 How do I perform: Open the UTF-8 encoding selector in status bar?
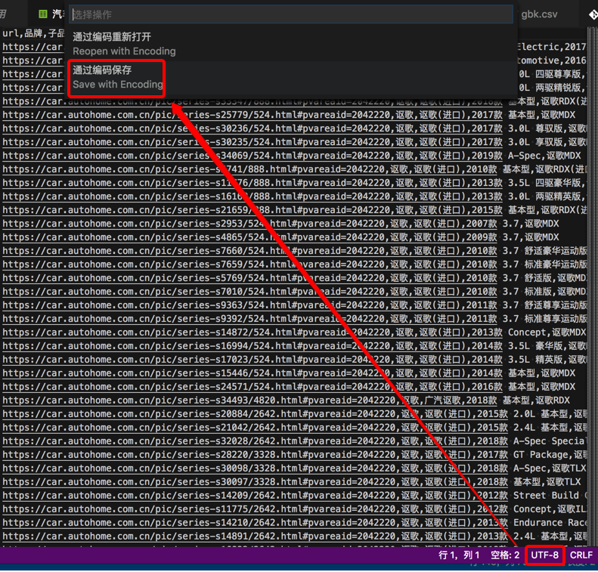coord(544,555)
